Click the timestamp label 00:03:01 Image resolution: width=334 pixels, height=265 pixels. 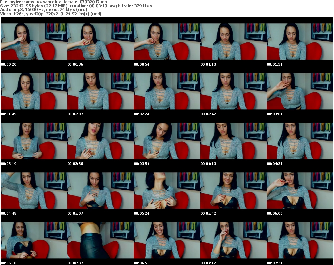click(275, 114)
